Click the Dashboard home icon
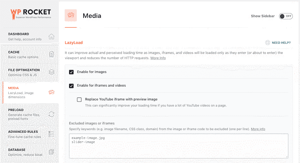 point(51,36)
